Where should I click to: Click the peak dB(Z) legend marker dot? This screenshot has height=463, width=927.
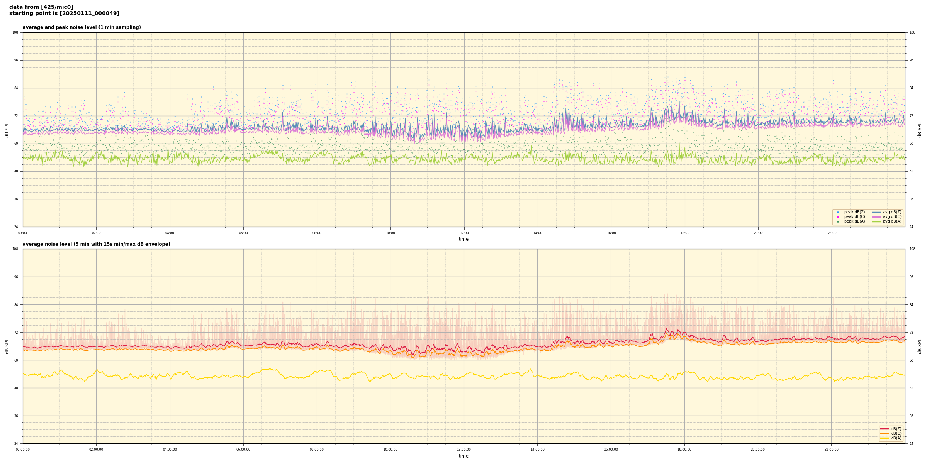tap(838, 212)
